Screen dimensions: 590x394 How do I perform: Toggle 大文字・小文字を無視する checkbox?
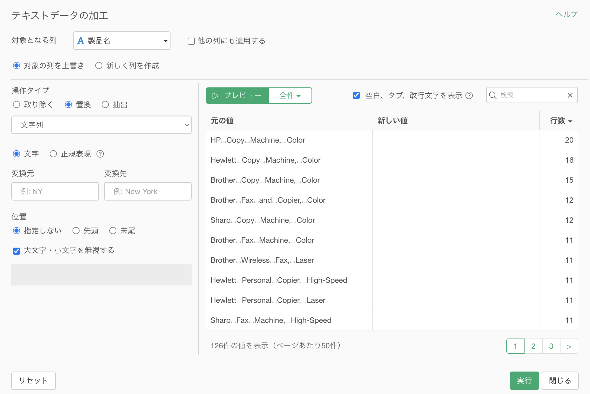pyautogui.click(x=17, y=251)
